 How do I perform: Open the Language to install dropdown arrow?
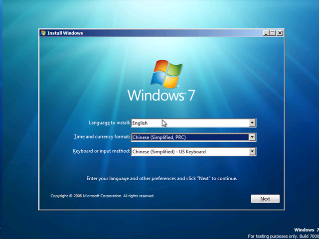point(252,123)
